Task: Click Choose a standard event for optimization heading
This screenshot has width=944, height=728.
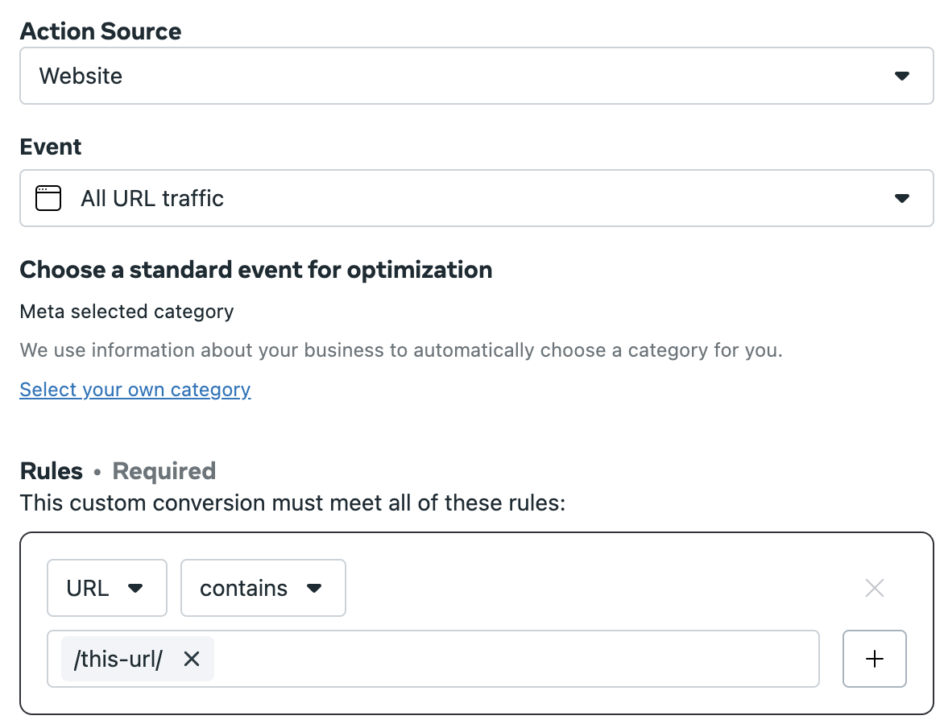Action: point(256,270)
